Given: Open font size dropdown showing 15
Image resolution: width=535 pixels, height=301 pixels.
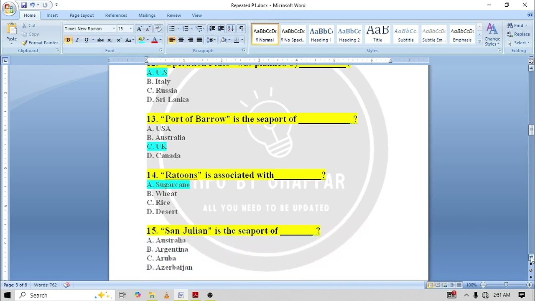Looking at the screenshot, I should tap(130, 28).
